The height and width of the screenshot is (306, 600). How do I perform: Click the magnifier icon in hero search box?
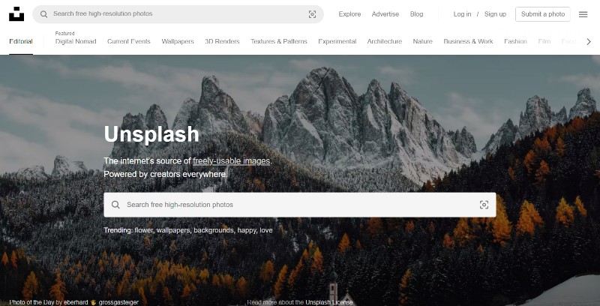tap(115, 205)
